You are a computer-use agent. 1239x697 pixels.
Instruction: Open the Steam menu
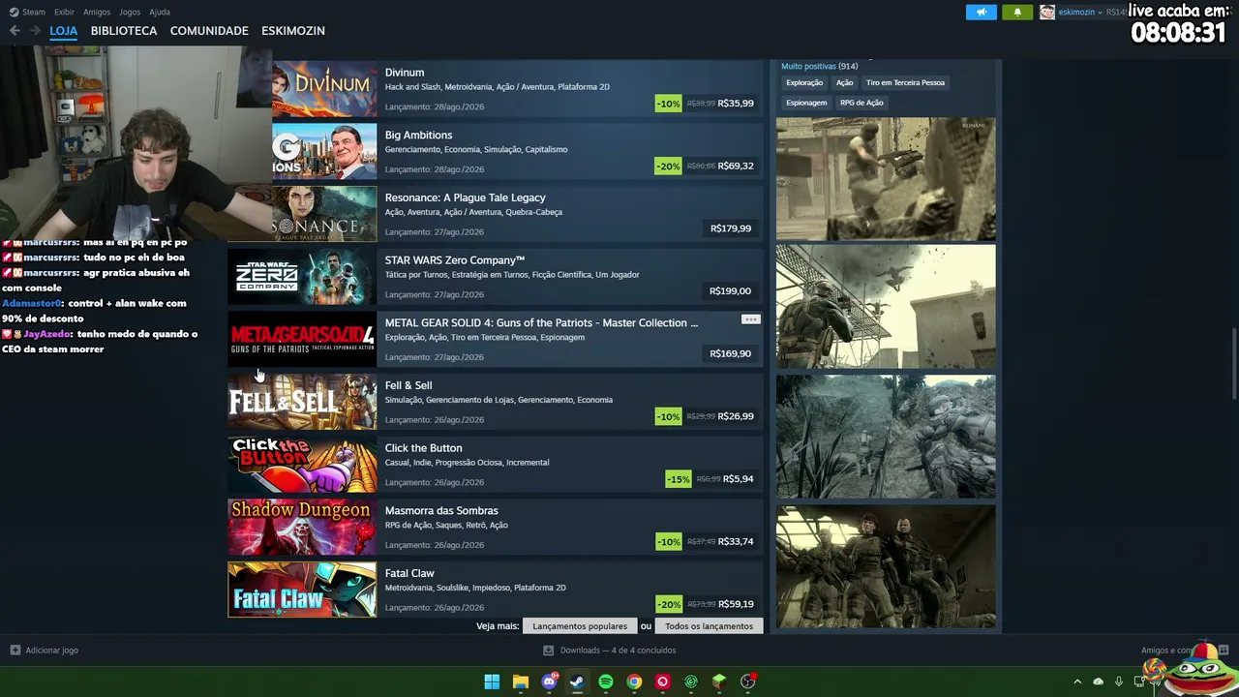(34, 12)
